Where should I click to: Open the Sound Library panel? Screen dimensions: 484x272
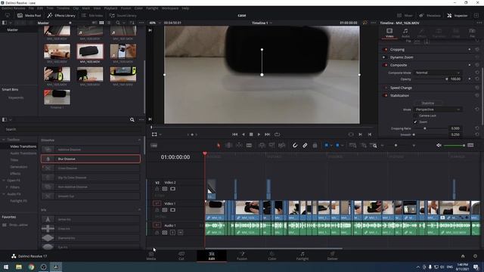pos(123,15)
